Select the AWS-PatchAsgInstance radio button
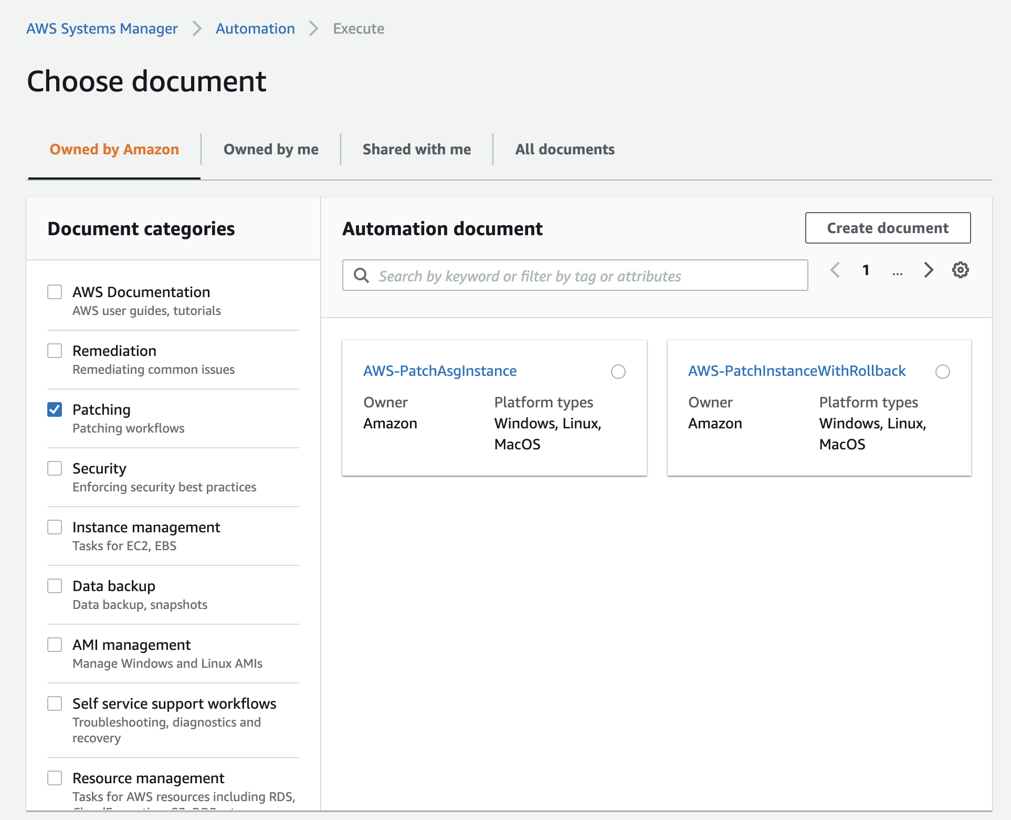Viewport: 1011px width, 820px height. point(618,372)
